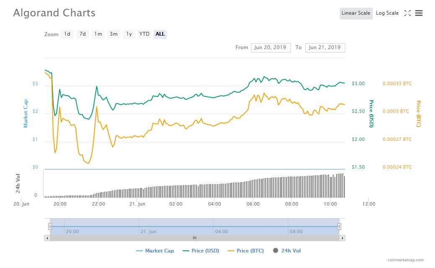Set zoom range to 1d
The width and height of the screenshot is (435, 268).
[x=67, y=34]
